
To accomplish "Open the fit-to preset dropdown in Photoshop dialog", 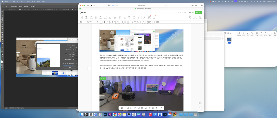I will [75, 50].
